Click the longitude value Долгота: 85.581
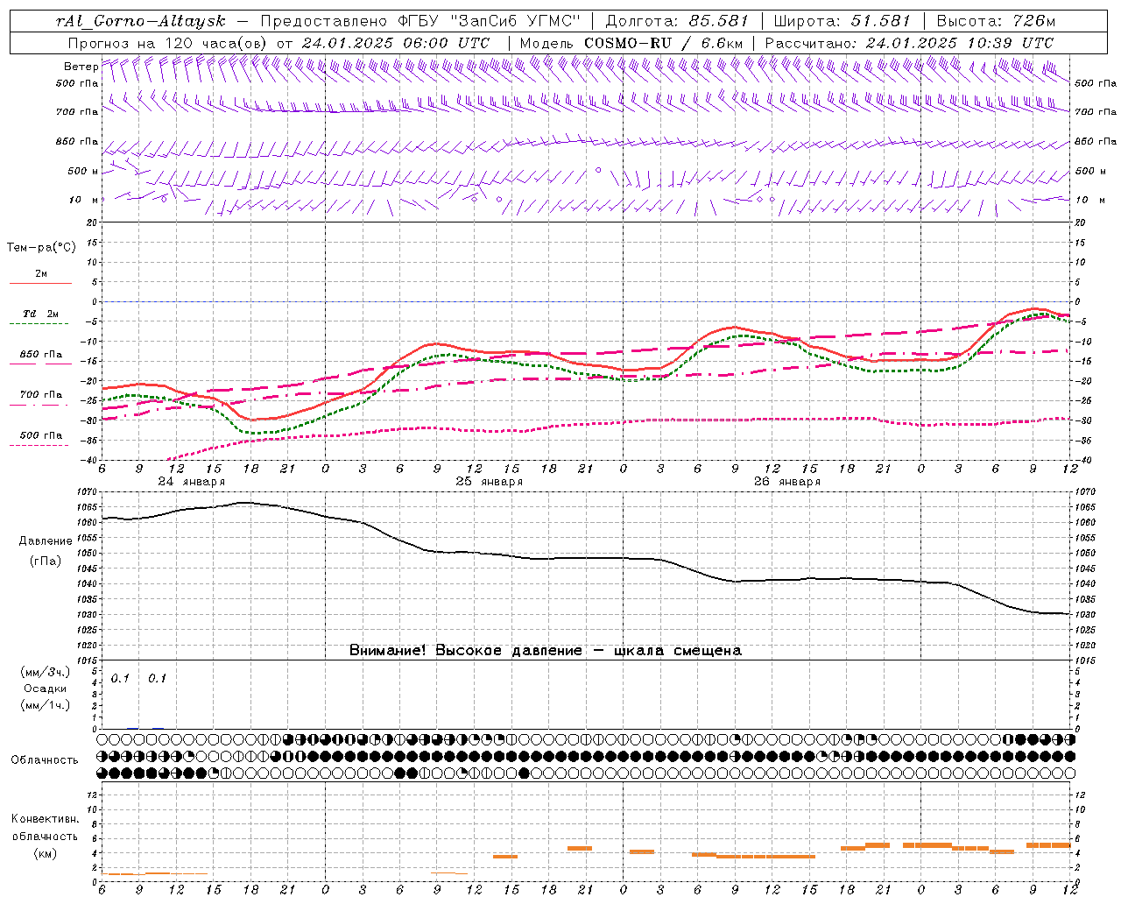 click(x=677, y=21)
